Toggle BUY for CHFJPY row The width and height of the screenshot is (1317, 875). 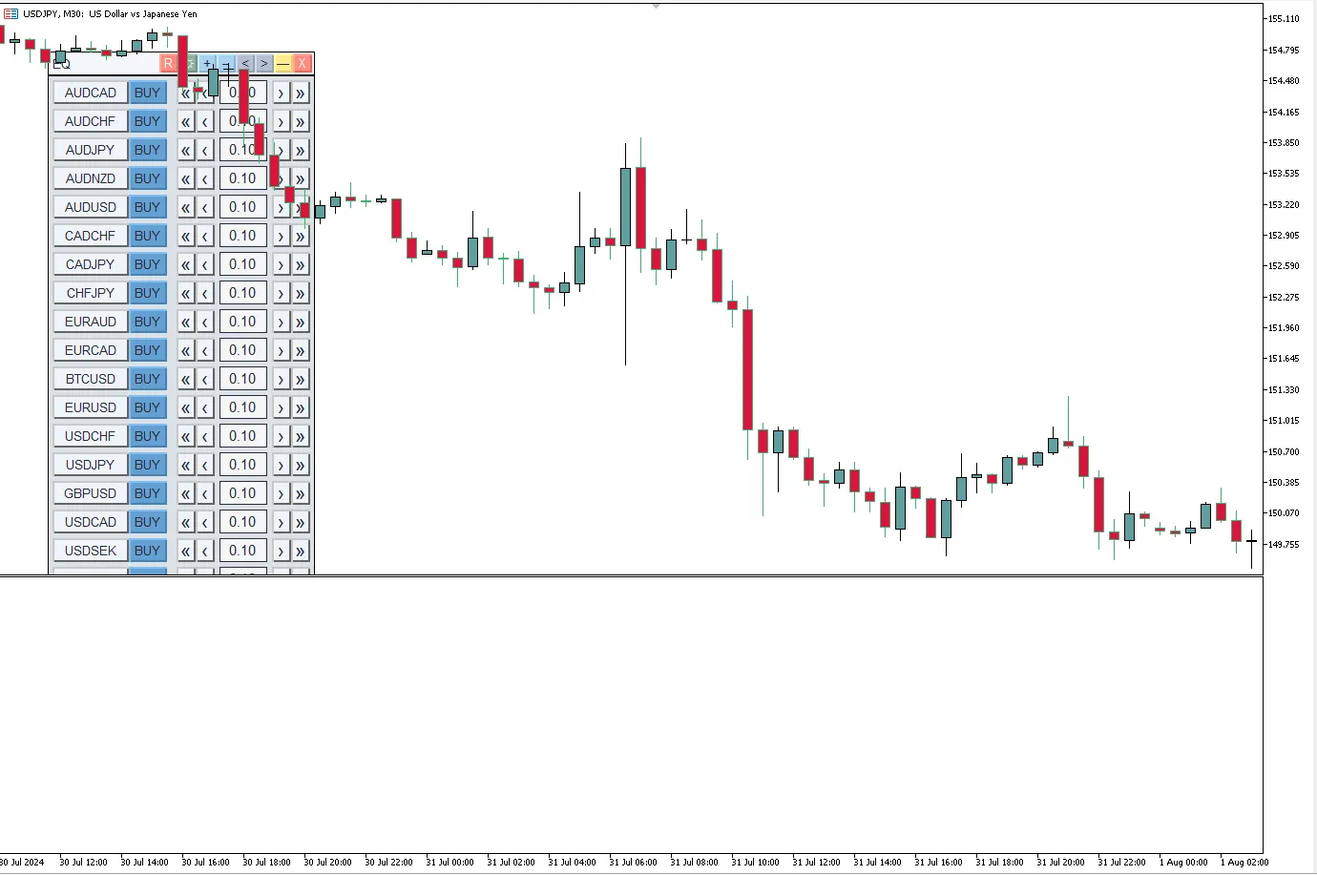[147, 293]
